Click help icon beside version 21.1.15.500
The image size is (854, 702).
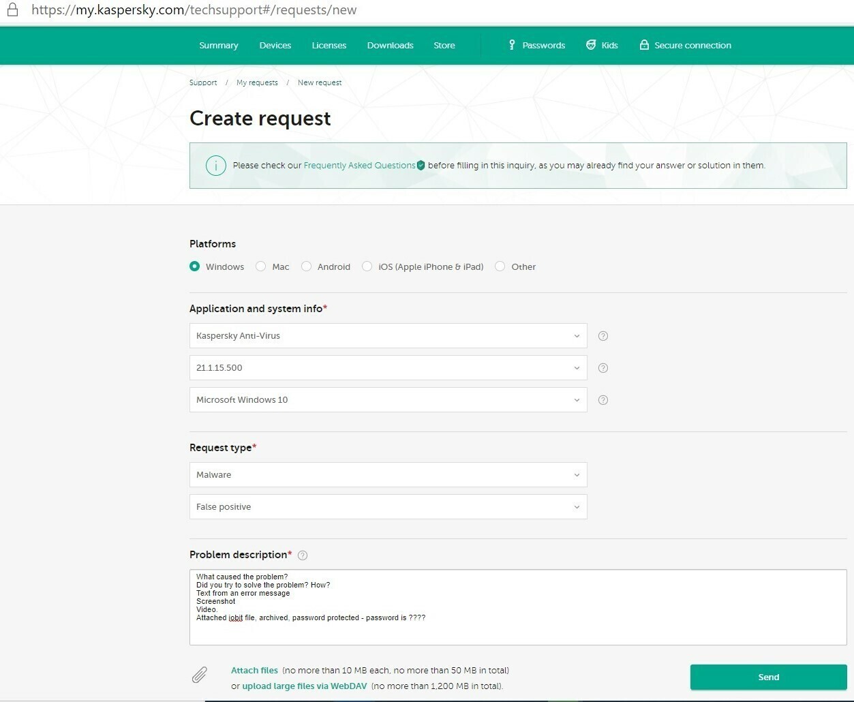(603, 368)
